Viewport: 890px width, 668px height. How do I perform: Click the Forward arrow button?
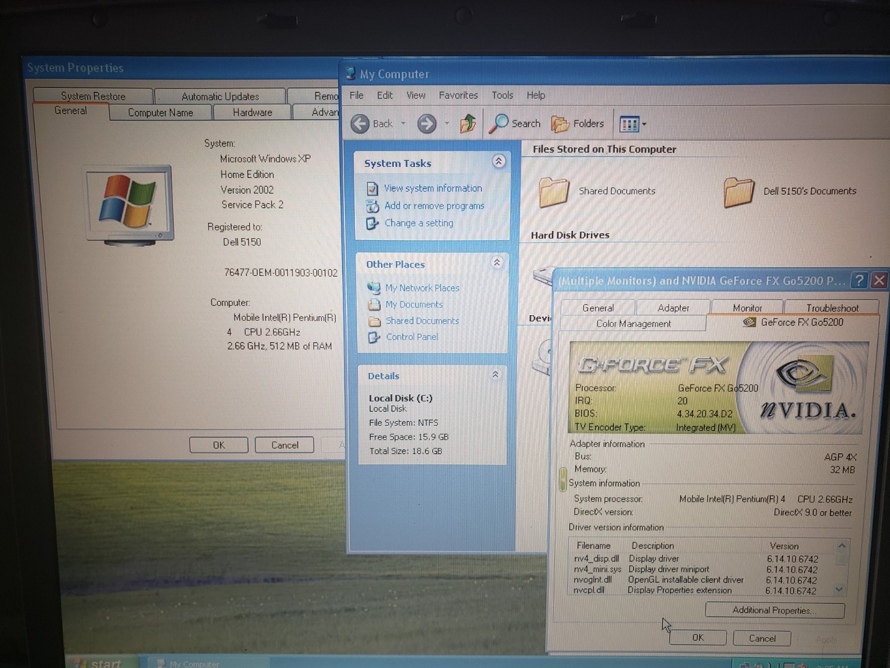click(427, 124)
